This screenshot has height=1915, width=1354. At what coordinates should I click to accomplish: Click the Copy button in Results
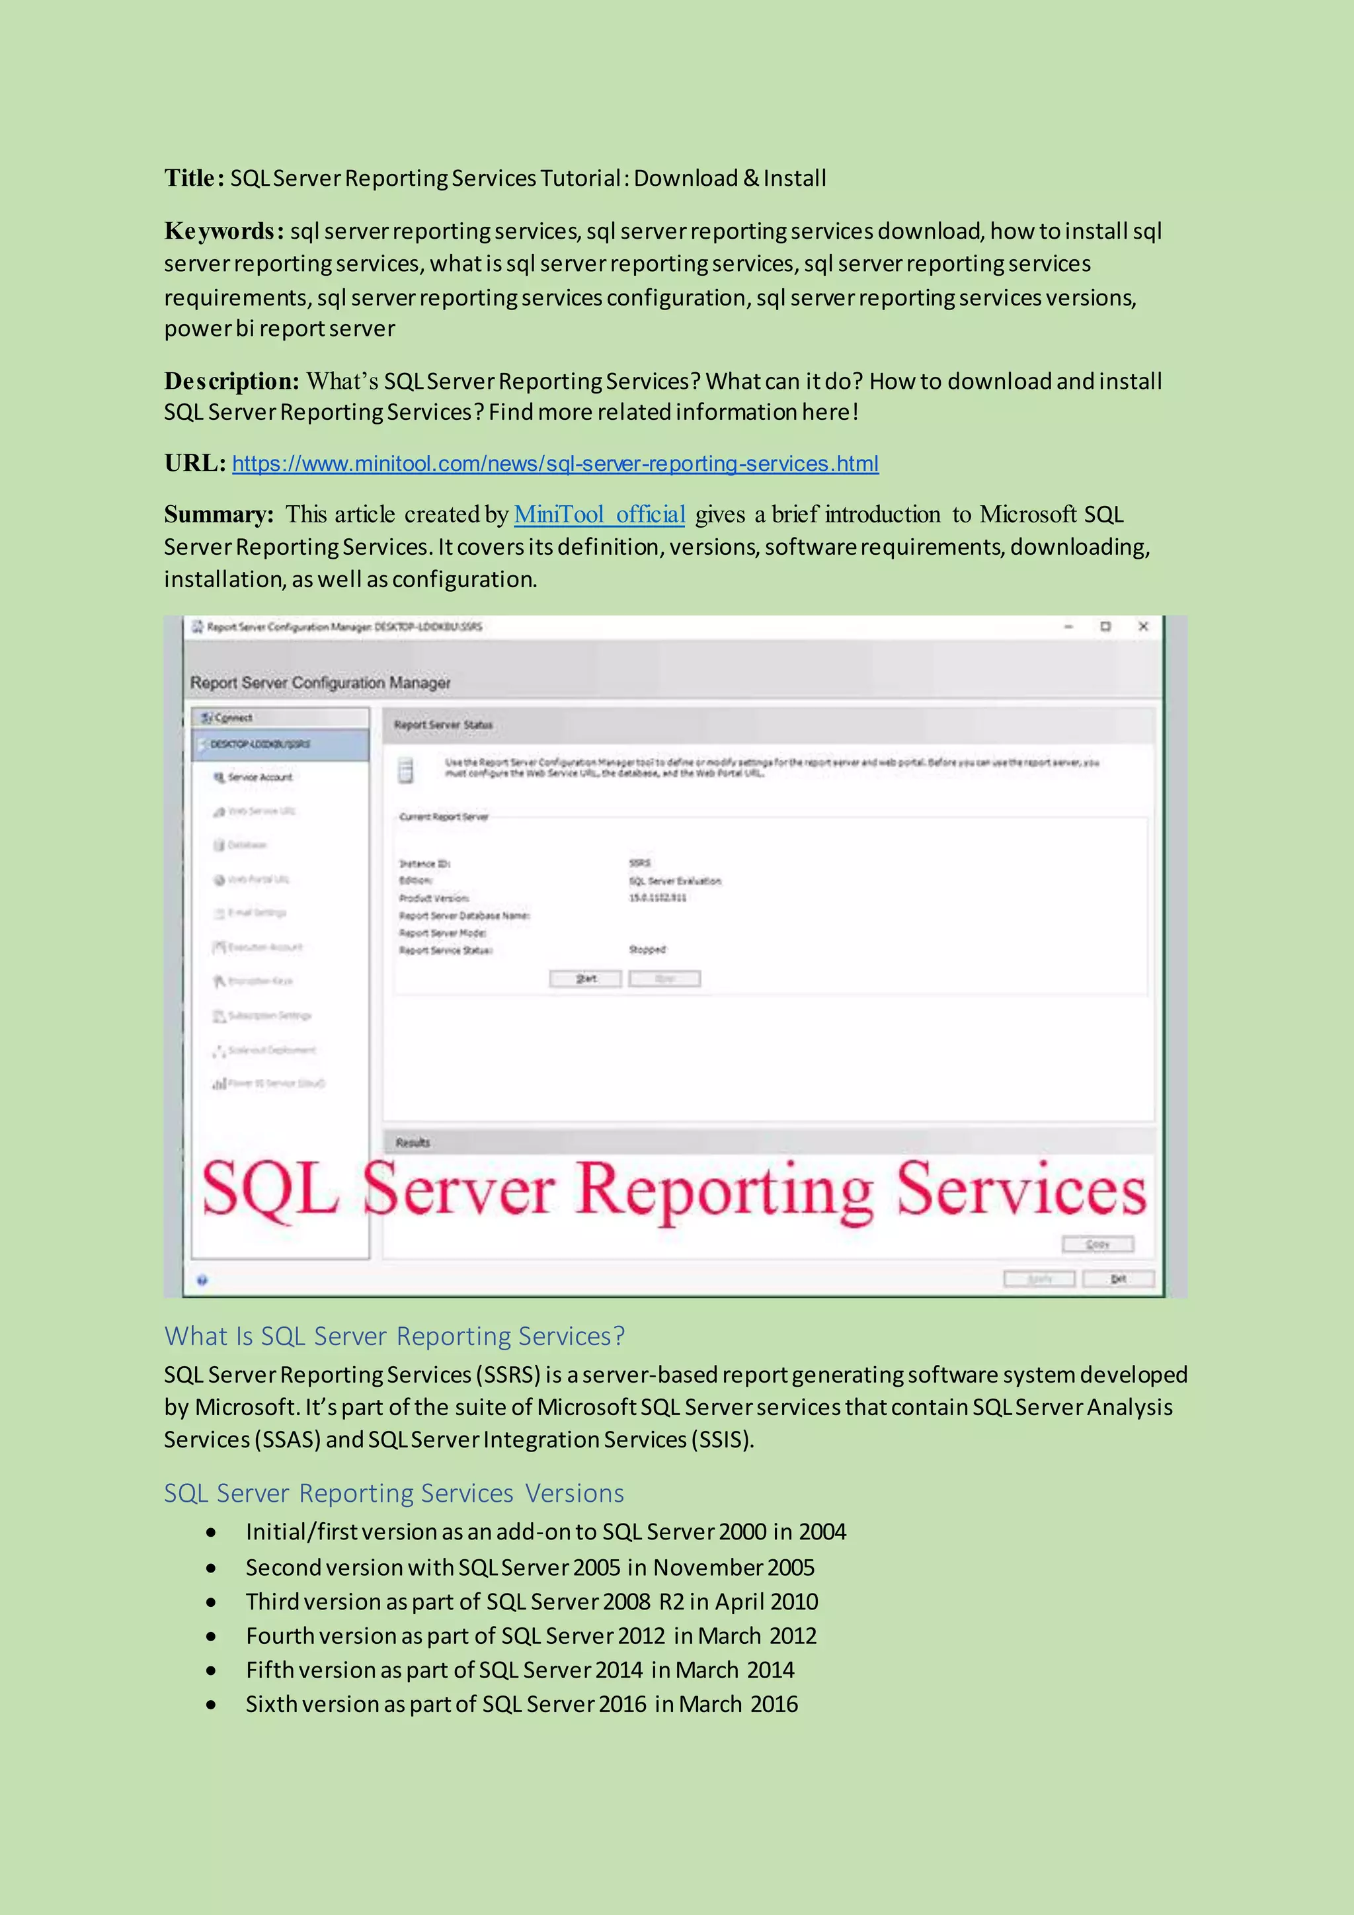[1097, 1244]
